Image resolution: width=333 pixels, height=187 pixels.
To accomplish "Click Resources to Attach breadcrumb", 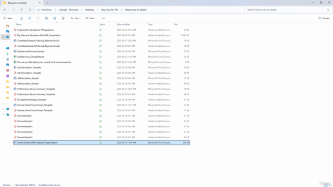I will (136, 10).
